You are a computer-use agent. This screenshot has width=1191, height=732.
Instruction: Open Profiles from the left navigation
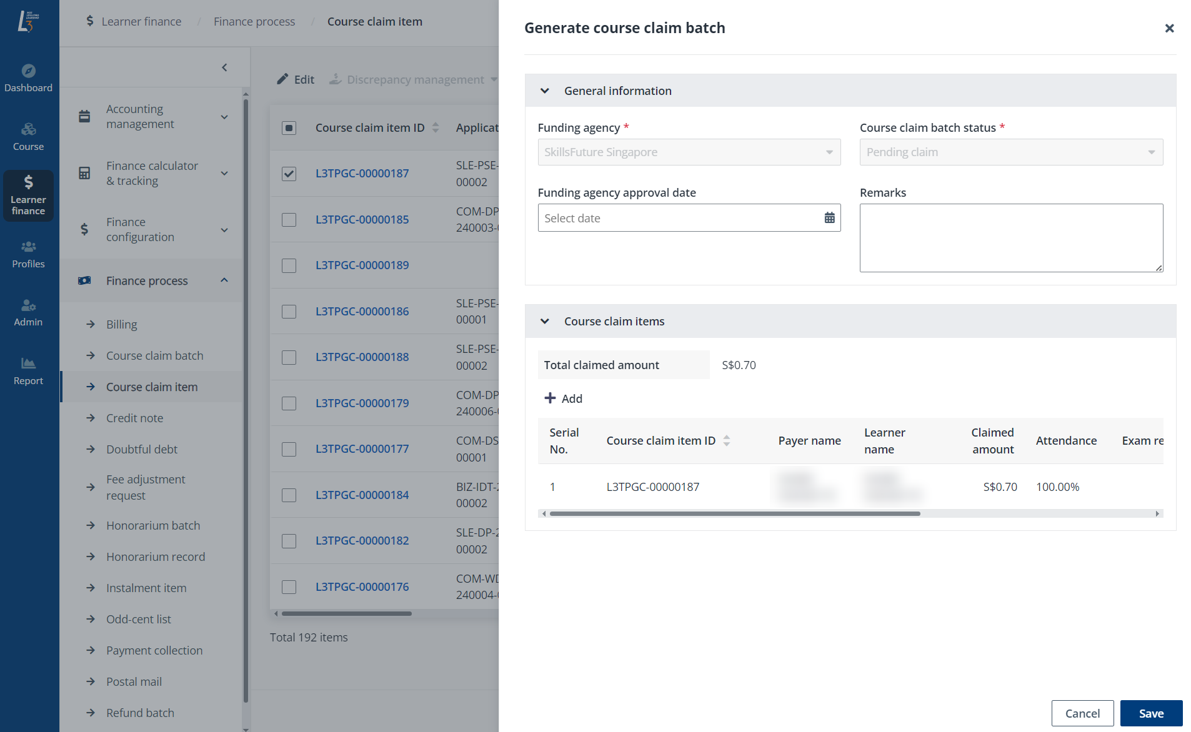(x=28, y=254)
